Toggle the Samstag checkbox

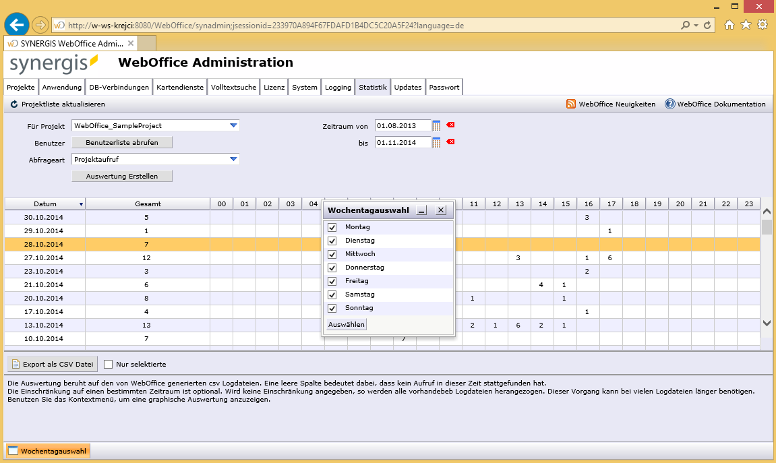point(332,295)
